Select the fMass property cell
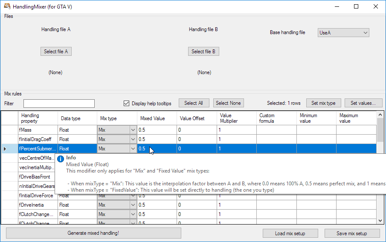The image size is (386, 242). [x=38, y=130]
